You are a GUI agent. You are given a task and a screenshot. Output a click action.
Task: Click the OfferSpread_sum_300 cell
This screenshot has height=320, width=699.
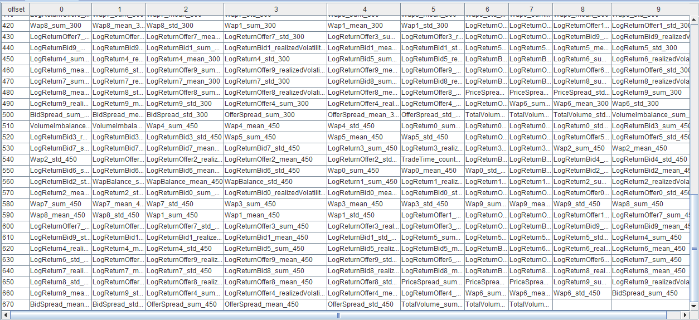[x=275, y=115]
